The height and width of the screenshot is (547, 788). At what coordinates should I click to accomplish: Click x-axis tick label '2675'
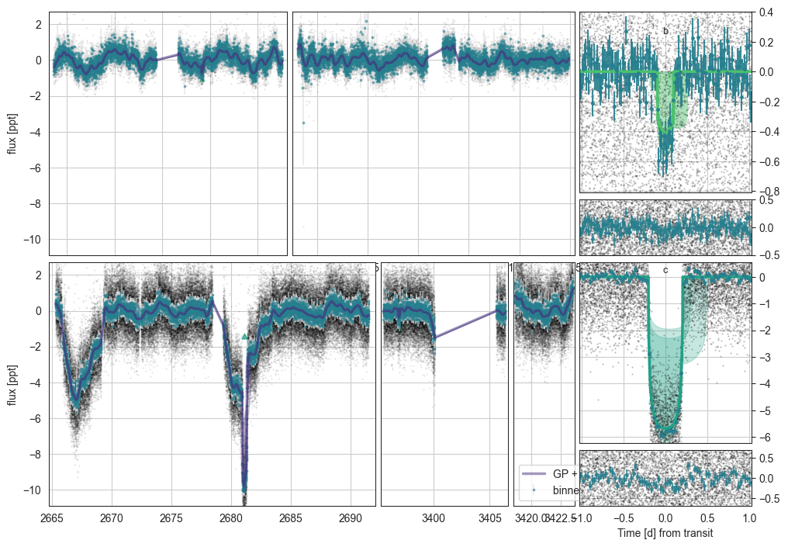(171, 518)
